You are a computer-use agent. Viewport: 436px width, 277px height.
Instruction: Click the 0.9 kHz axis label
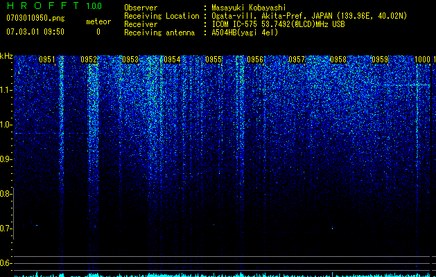point(6,159)
